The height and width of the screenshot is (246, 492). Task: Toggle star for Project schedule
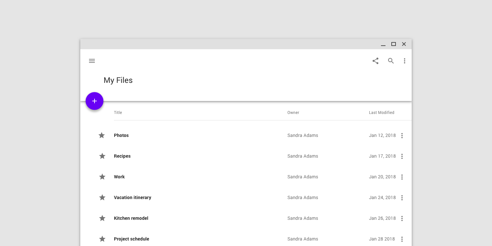(x=102, y=239)
